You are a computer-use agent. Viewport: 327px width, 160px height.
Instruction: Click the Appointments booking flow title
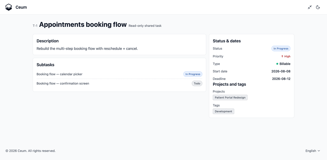[83, 24]
